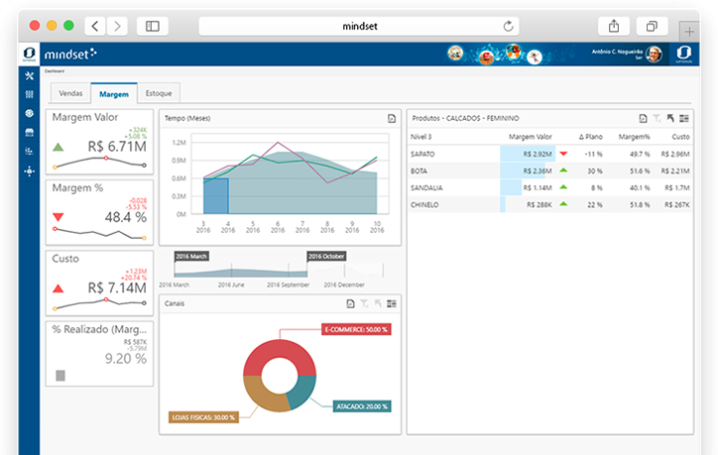The height and width of the screenshot is (455, 718).
Task: Go forward with browser forward arrow
Action: point(117,26)
